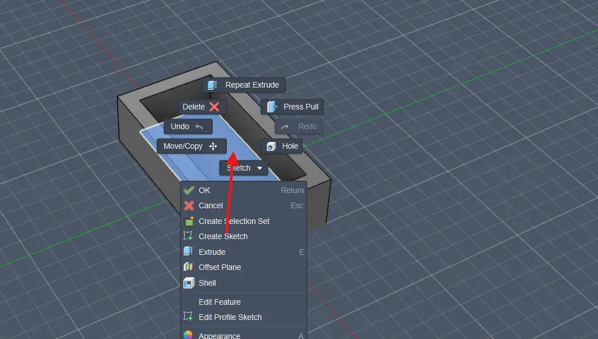Image resolution: width=598 pixels, height=339 pixels.
Task: Click the Undo button
Action: 188,127
